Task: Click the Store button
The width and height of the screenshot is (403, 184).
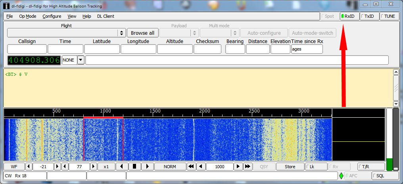Action: [x=290, y=167]
